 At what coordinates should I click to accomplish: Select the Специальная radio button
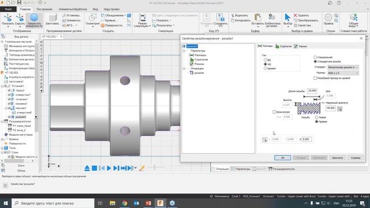[x=315, y=57]
